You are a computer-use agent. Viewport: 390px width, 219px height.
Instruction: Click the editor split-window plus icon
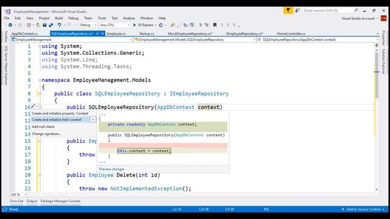coord(377,45)
